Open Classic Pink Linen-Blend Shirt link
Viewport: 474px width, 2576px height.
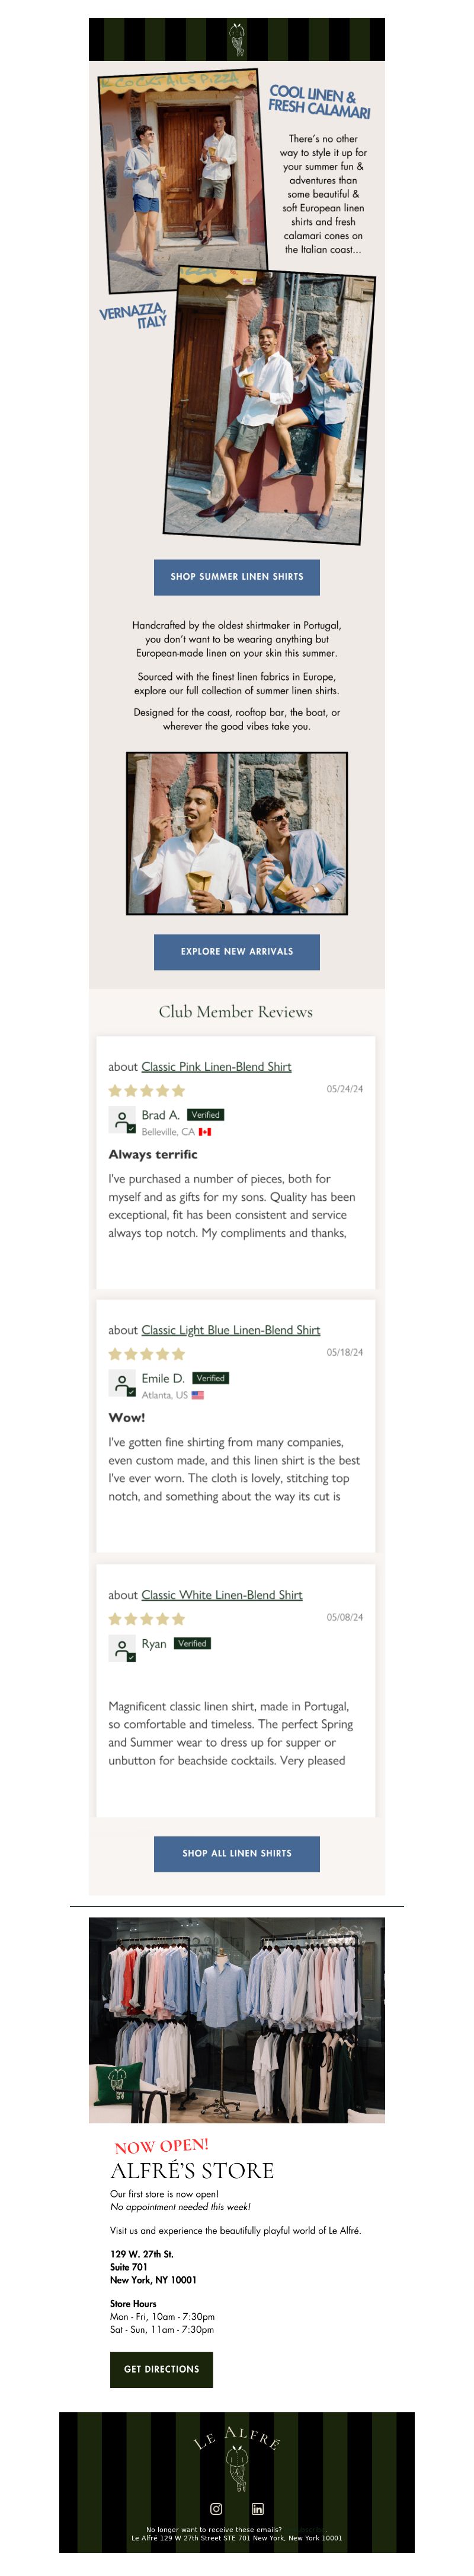pos(216,1067)
